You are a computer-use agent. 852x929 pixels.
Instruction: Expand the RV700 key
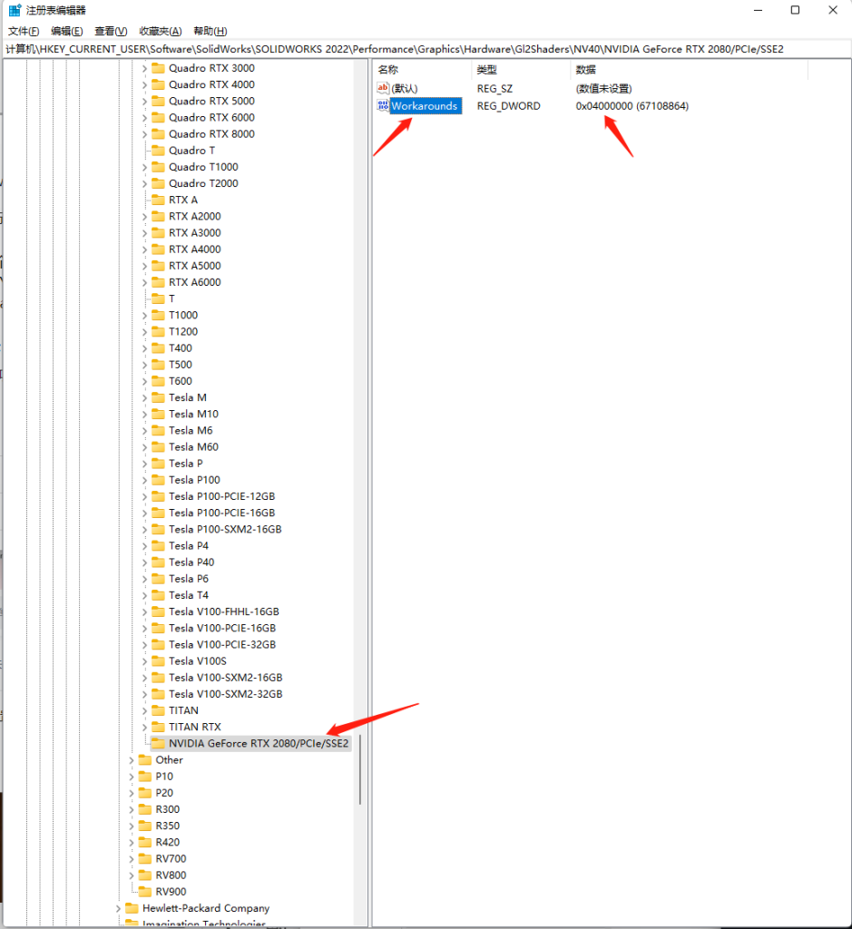tap(132, 859)
